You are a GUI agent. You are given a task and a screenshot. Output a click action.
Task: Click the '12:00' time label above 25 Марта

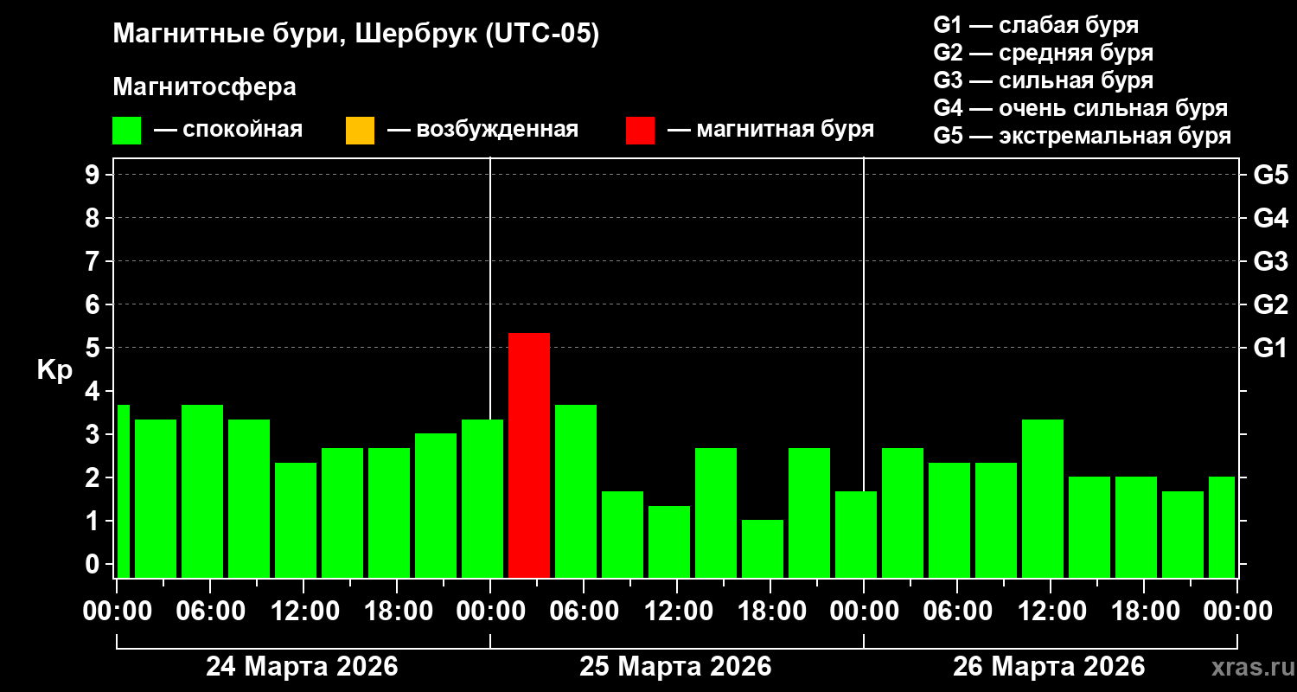pos(677,612)
